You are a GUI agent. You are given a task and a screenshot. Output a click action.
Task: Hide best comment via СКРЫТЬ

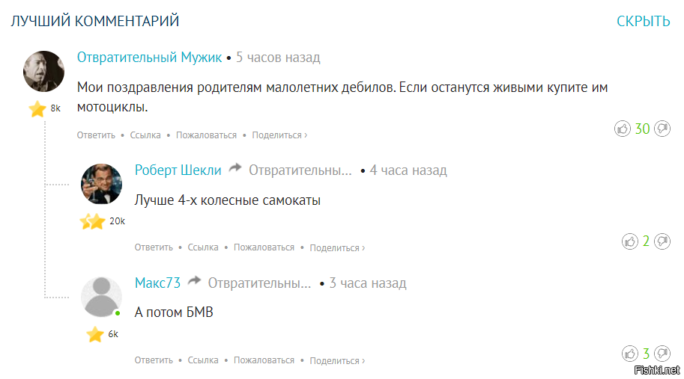click(x=643, y=21)
